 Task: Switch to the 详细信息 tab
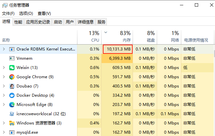coord(86,22)
